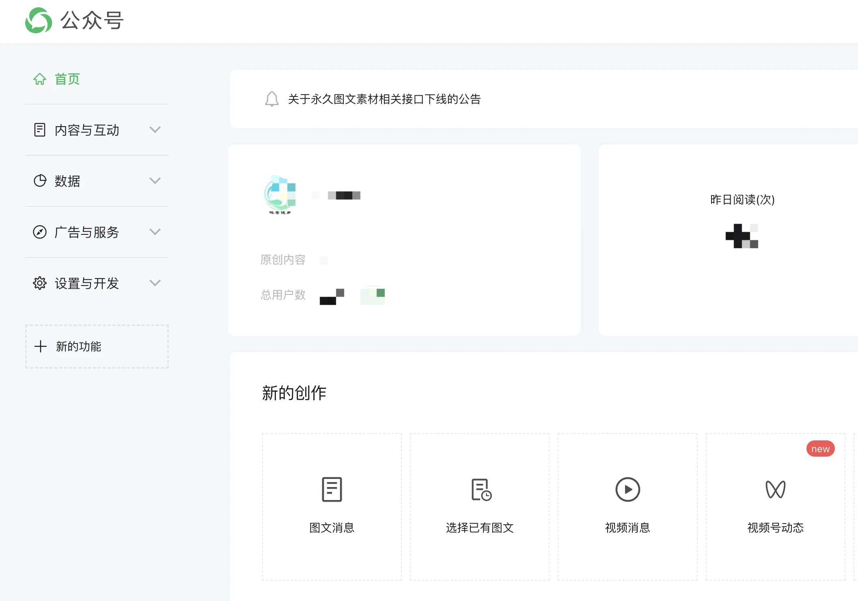Click the pie chart icon for 数据
858x601 pixels.
(40, 181)
